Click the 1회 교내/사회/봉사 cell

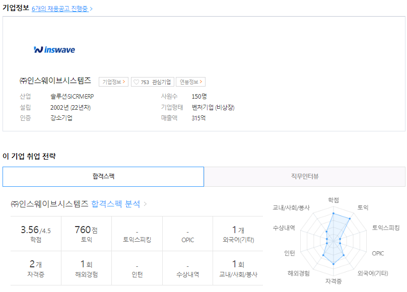tap(238, 268)
